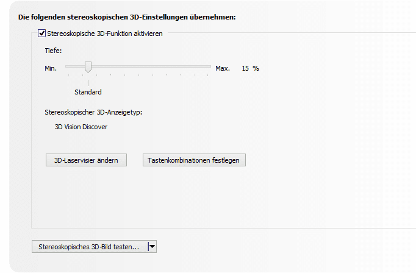Click the 'Min.' label of the slider
Viewport: 416px width, 273px height.
coord(51,68)
